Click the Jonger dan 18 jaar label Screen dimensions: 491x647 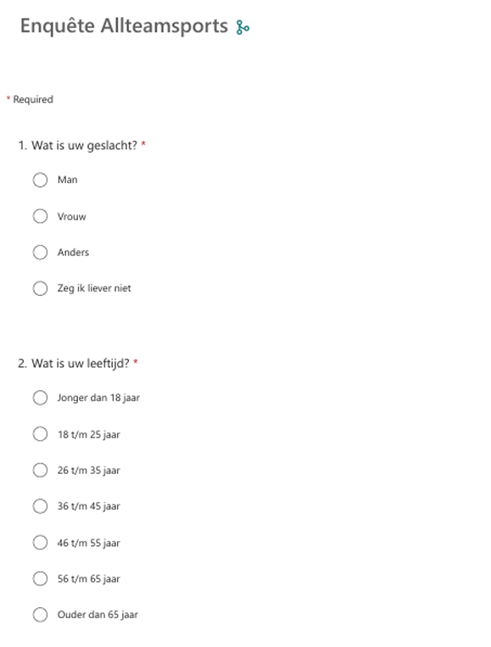[x=98, y=399]
